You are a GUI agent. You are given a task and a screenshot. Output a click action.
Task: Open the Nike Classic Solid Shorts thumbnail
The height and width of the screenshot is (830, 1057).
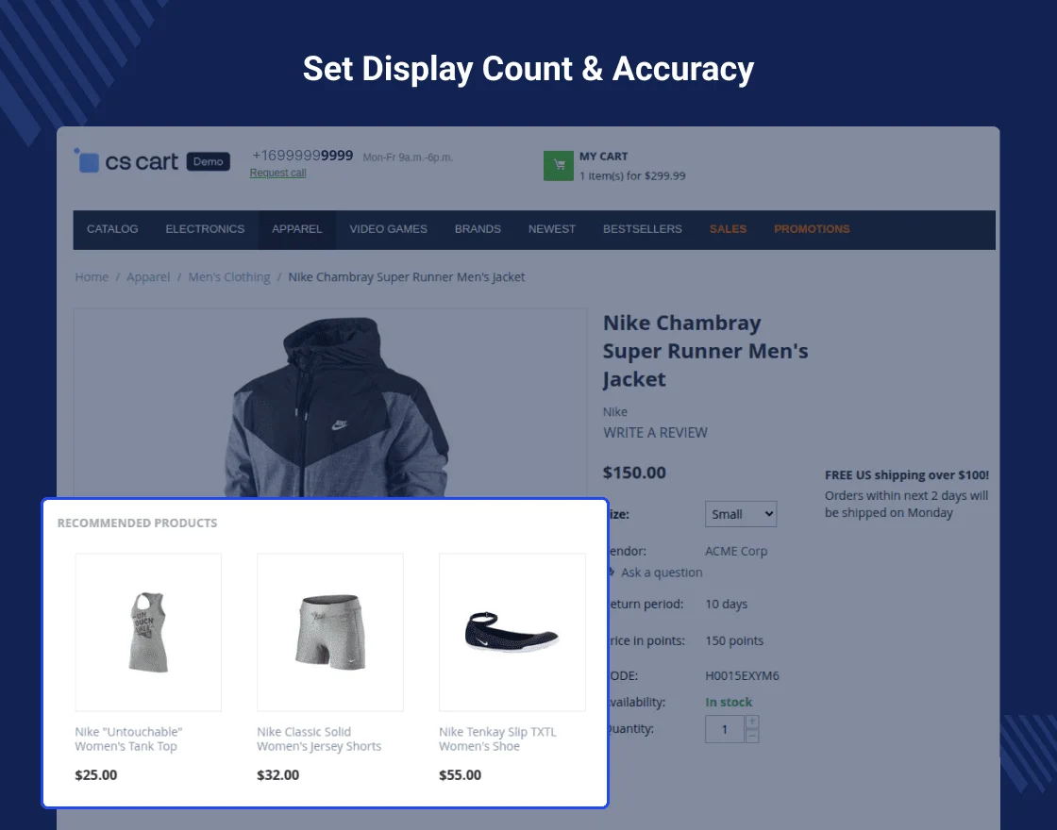[330, 632]
